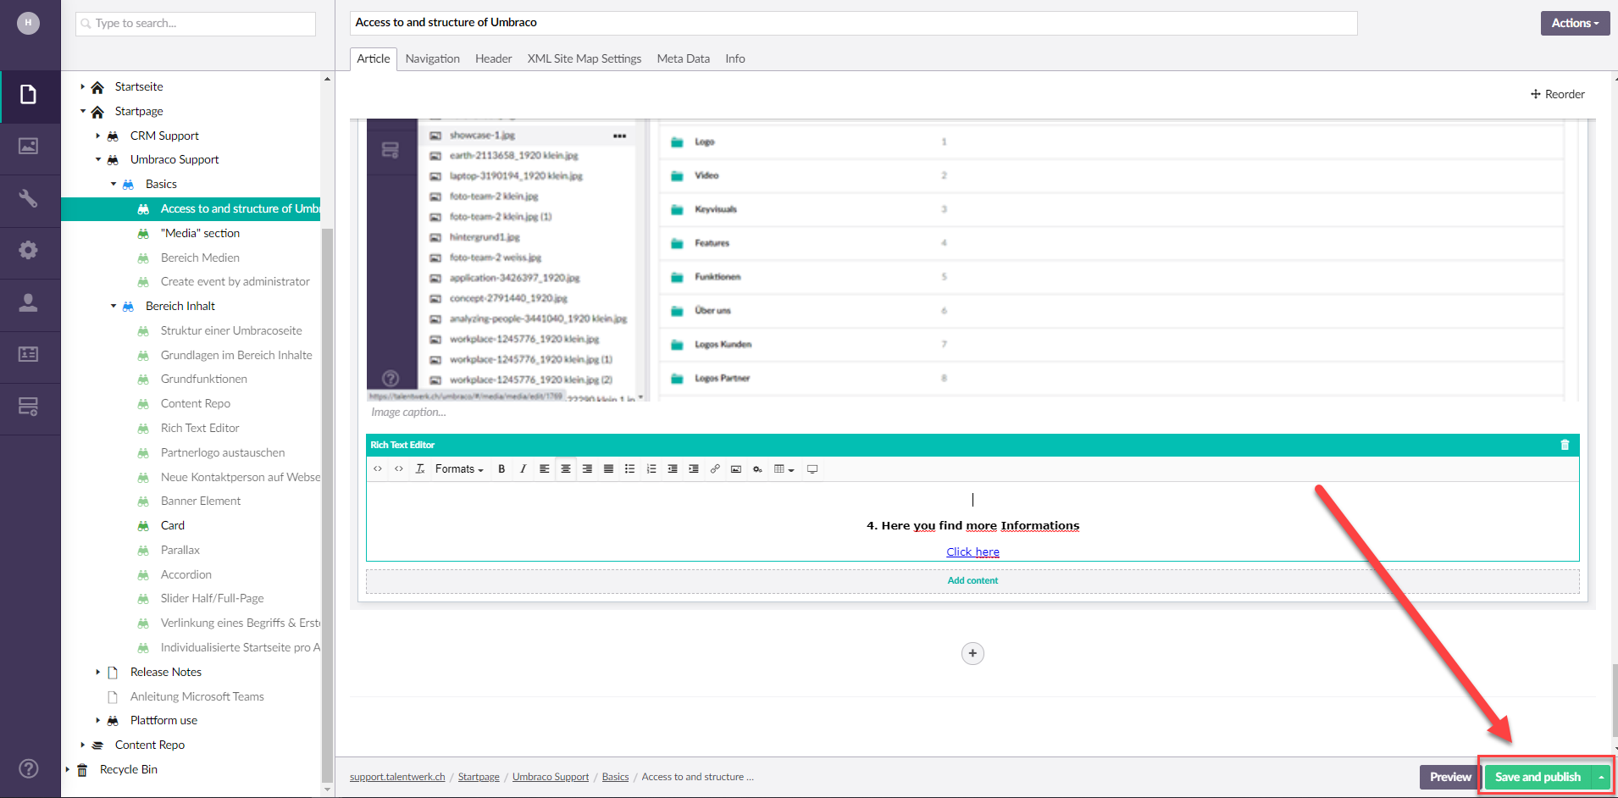Image resolution: width=1618 pixels, height=798 pixels.
Task: Open the Info tab
Action: click(735, 58)
